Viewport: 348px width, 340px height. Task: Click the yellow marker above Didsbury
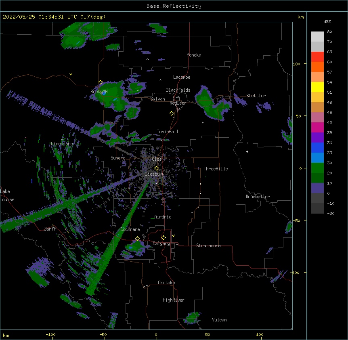[157, 168]
